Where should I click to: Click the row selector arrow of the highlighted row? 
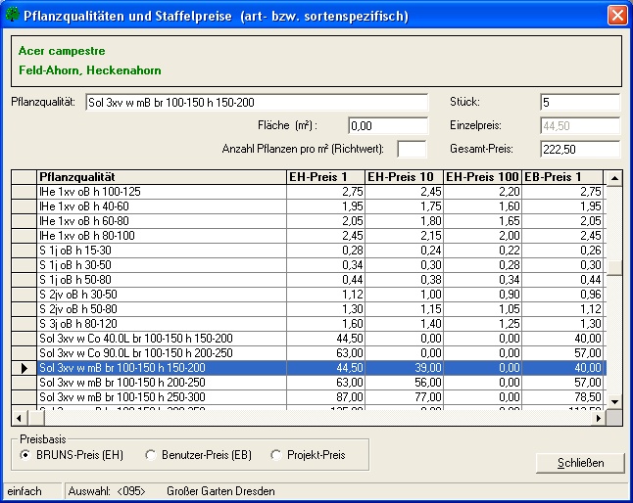[24, 368]
